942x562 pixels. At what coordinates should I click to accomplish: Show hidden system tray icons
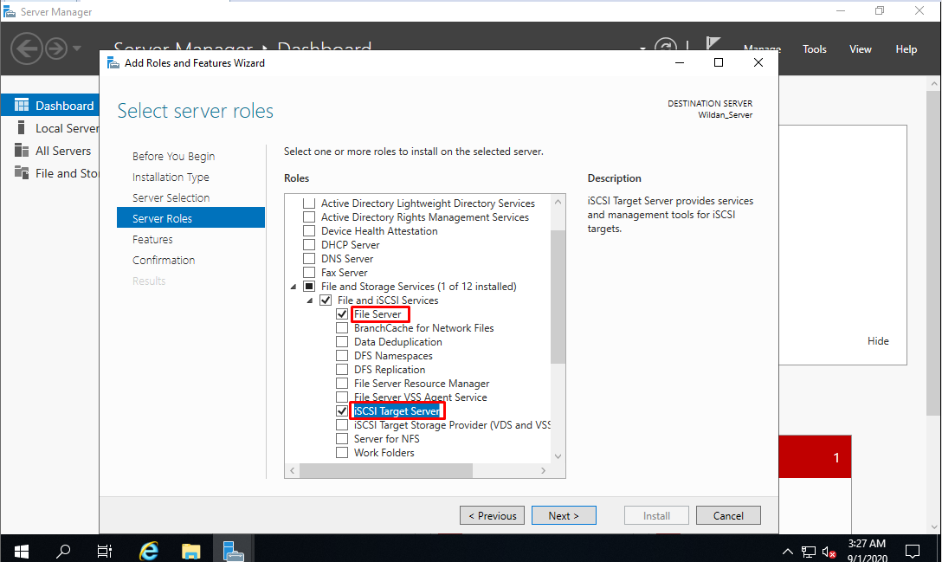788,552
